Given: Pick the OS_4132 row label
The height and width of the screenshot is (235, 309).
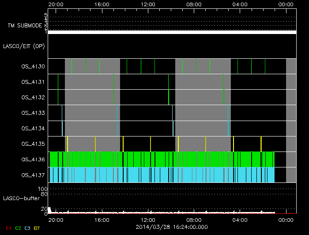Looking at the screenshot, I should point(33,98).
